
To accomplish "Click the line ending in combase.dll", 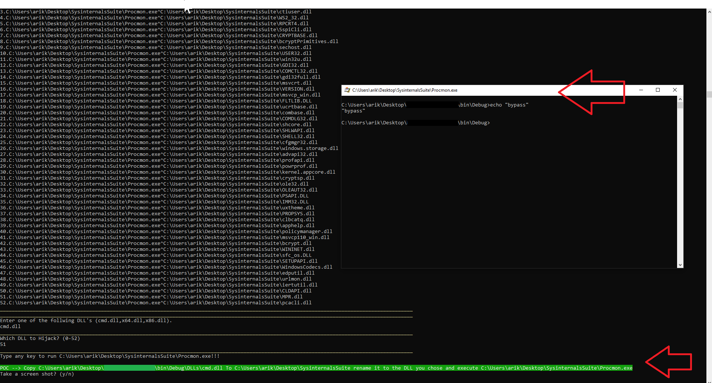I will click(x=157, y=113).
